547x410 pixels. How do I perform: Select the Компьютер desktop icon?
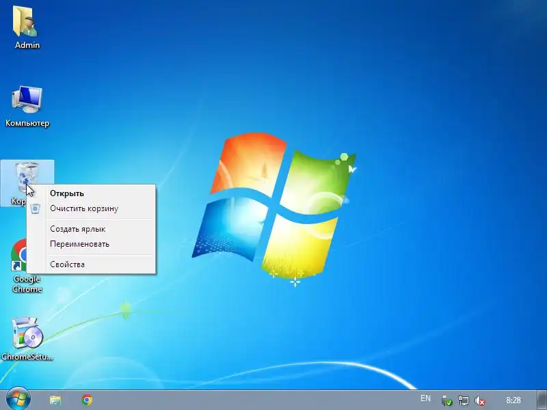coord(27,107)
